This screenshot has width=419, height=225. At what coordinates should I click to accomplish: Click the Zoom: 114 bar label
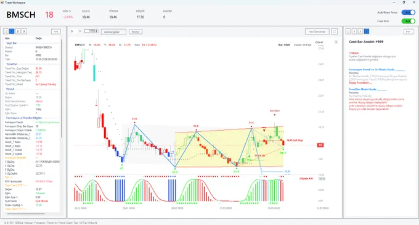coord(303,45)
